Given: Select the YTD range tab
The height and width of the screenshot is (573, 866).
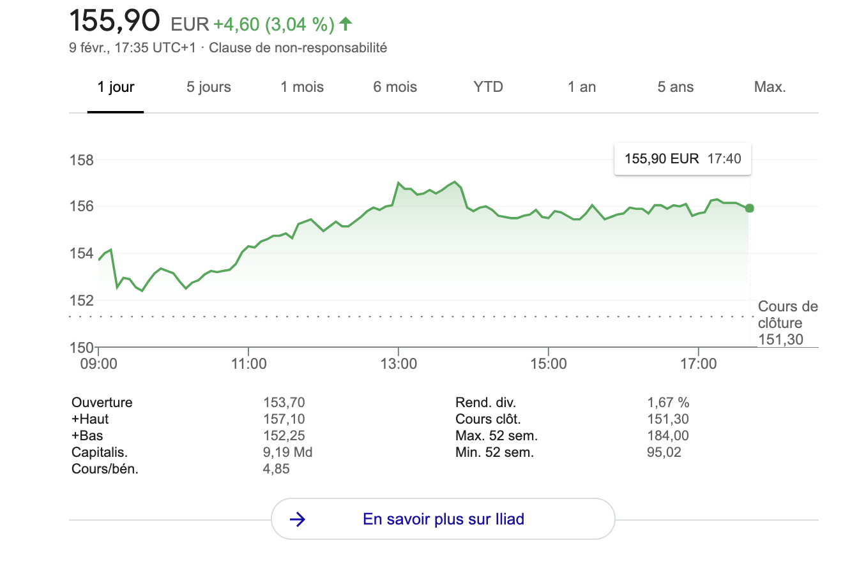Looking at the screenshot, I should pos(488,87).
